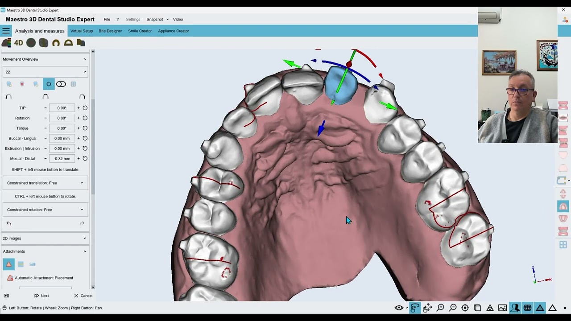Switch to Appliance Creator tab
Screen dimensions: 571x321
pos(174,31)
